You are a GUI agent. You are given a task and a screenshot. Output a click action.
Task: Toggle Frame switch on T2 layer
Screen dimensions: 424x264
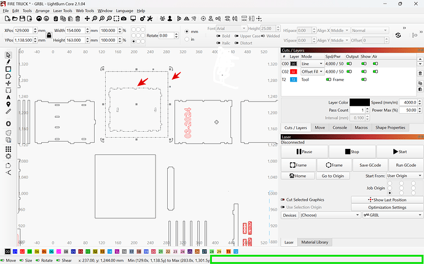(x=329, y=80)
